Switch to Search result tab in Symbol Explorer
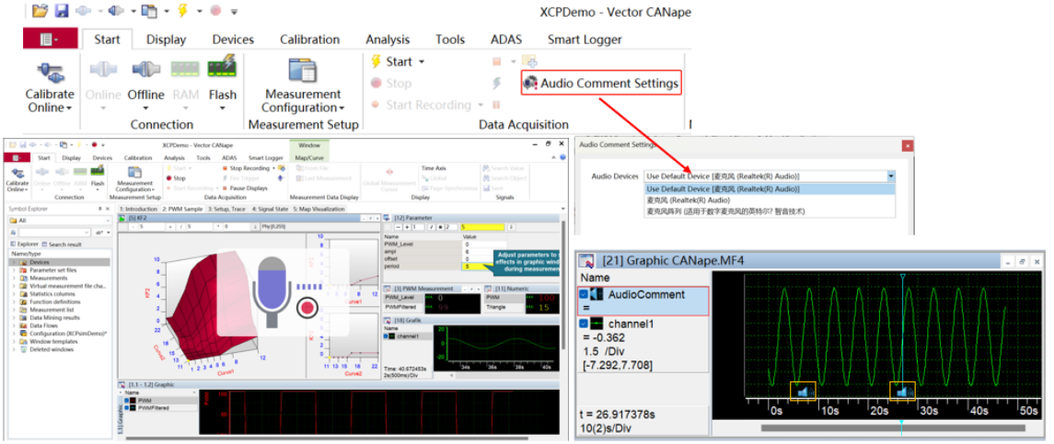The height and width of the screenshot is (444, 1054). (x=61, y=244)
